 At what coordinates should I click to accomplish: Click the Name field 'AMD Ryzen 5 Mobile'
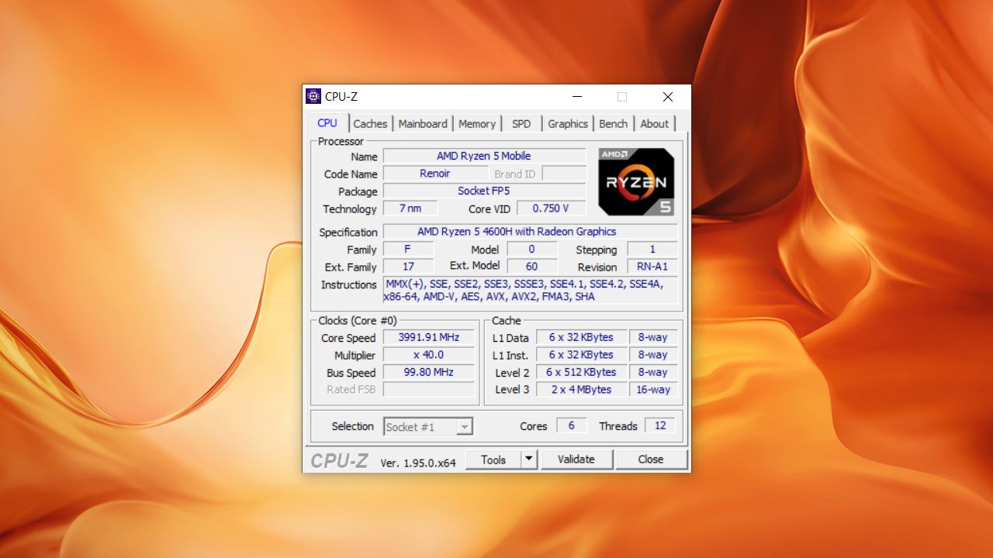[484, 156]
